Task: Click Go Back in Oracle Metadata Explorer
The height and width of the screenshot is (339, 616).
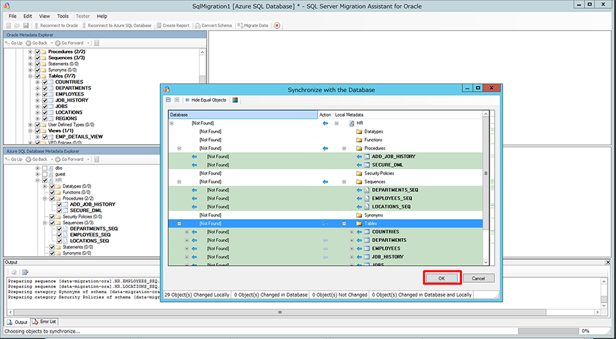Action: pyautogui.click(x=37, y=43)
